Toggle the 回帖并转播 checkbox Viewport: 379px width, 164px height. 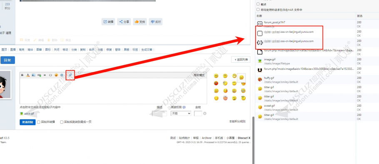(39, 122)
